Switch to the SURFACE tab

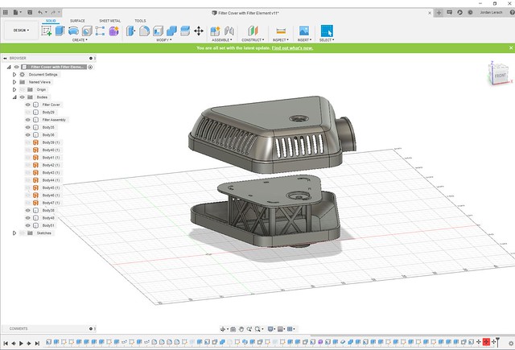[77, 21]
